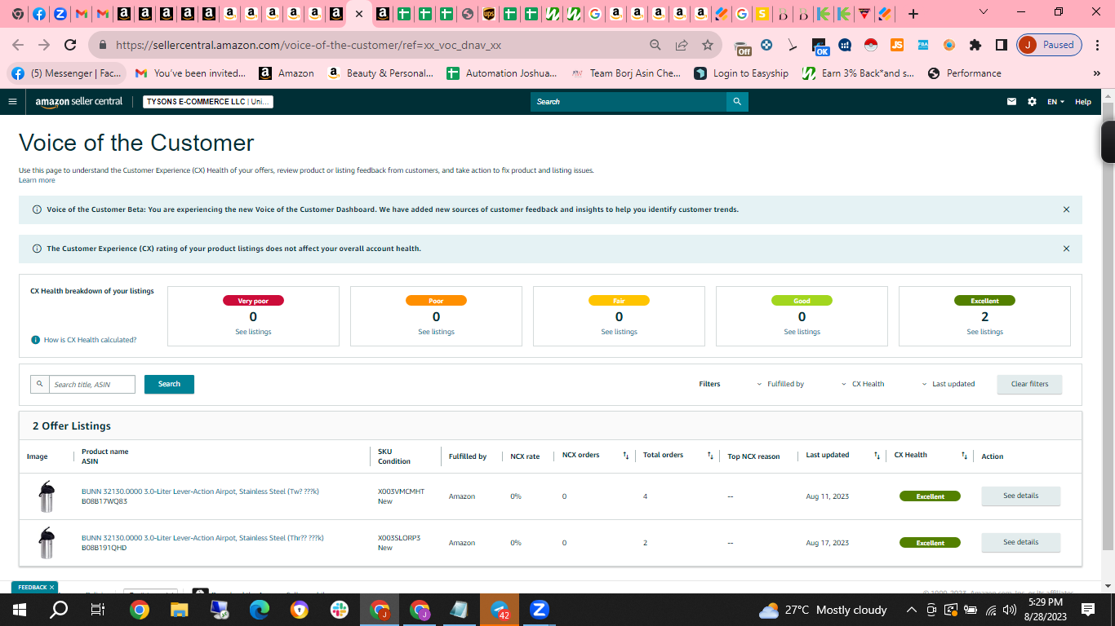Sort by CX Health column arrows
Image resolution: width=1115 pixels, height=626 pixels.
coord(964,456)
